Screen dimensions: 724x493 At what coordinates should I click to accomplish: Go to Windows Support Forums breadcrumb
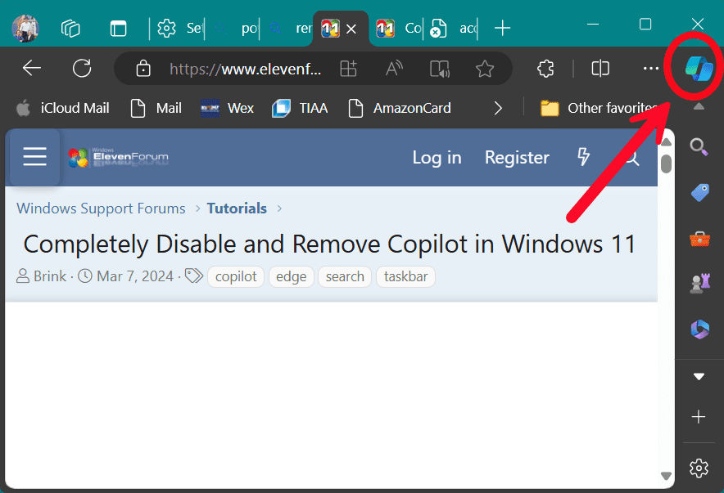(x=101, y=208)
